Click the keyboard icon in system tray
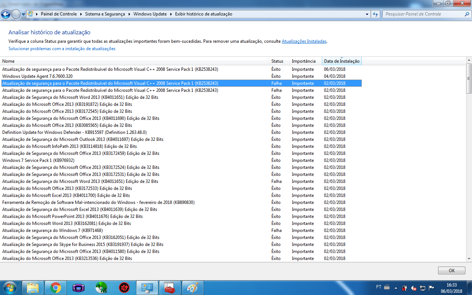This screenshot has width=472, height=295. 387,287
